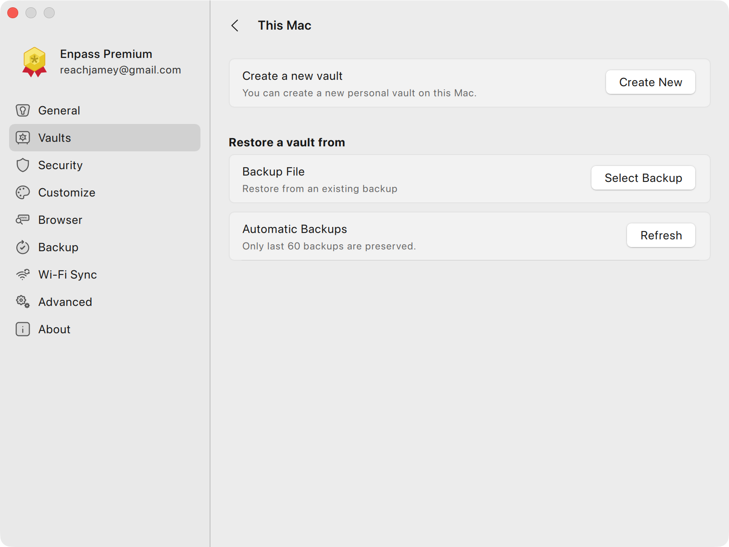
Task: Click the Advanced gears icon
Action: [23, 302]
